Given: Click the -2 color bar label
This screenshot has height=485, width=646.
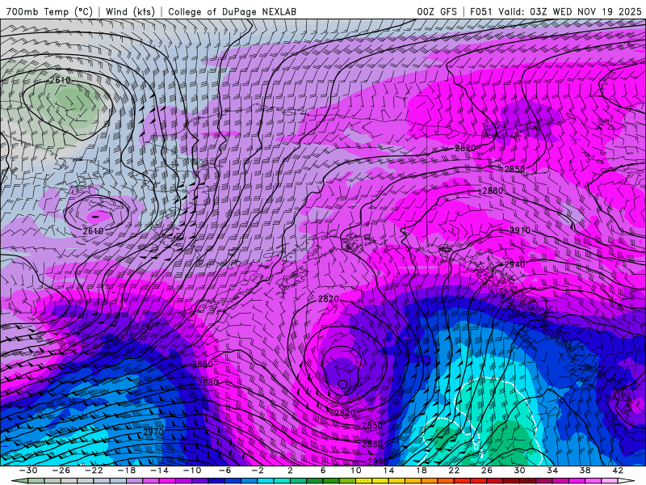Looking at the screenshot, I should (x=258, y=470).
